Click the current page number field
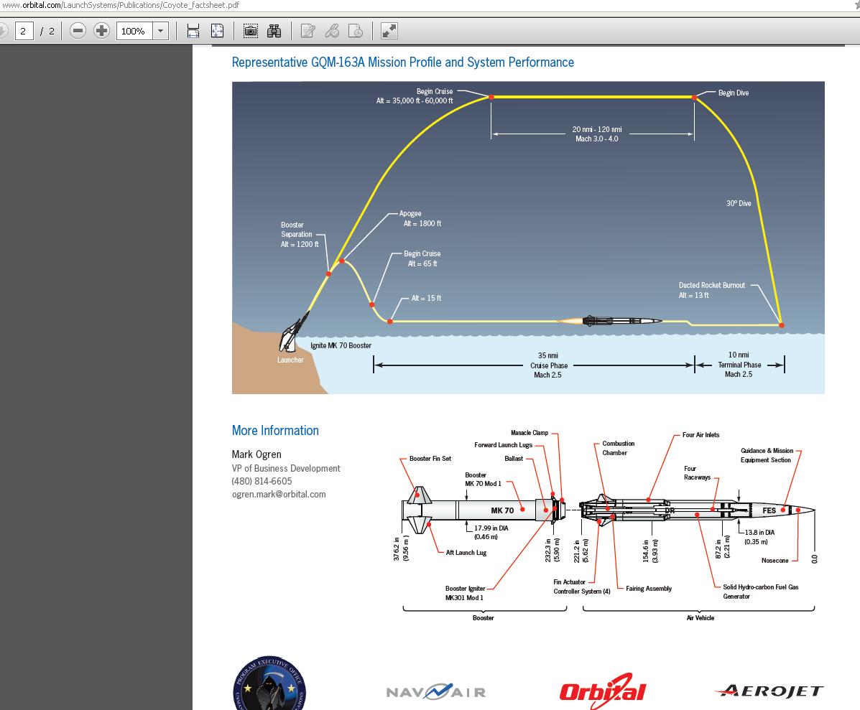Viewport: 860px width, 710px height. tap(24, 31)
